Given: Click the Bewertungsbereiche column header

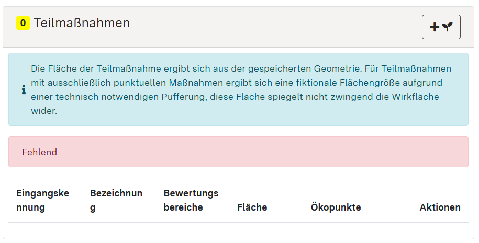Looking at the screenshot, I should (x=191, y=200).
